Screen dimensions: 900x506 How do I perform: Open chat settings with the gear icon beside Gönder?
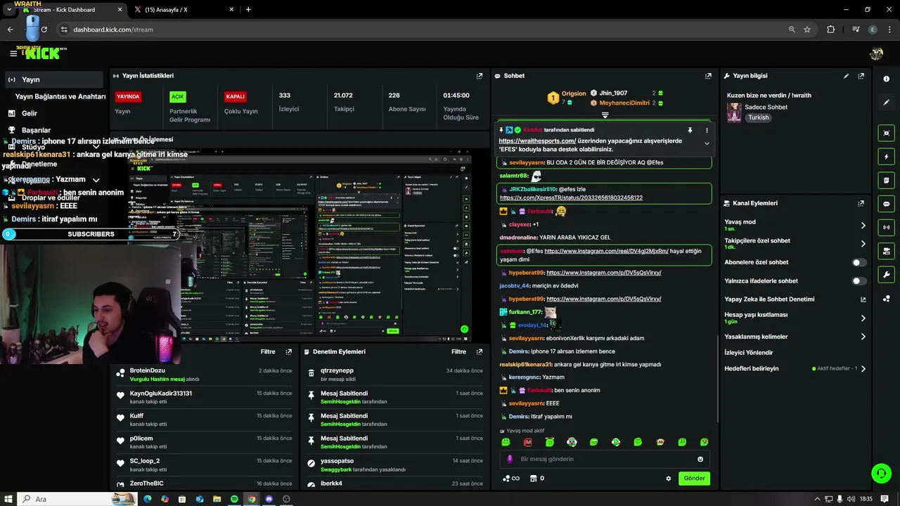pyautogui.click(x=669, y=479)
